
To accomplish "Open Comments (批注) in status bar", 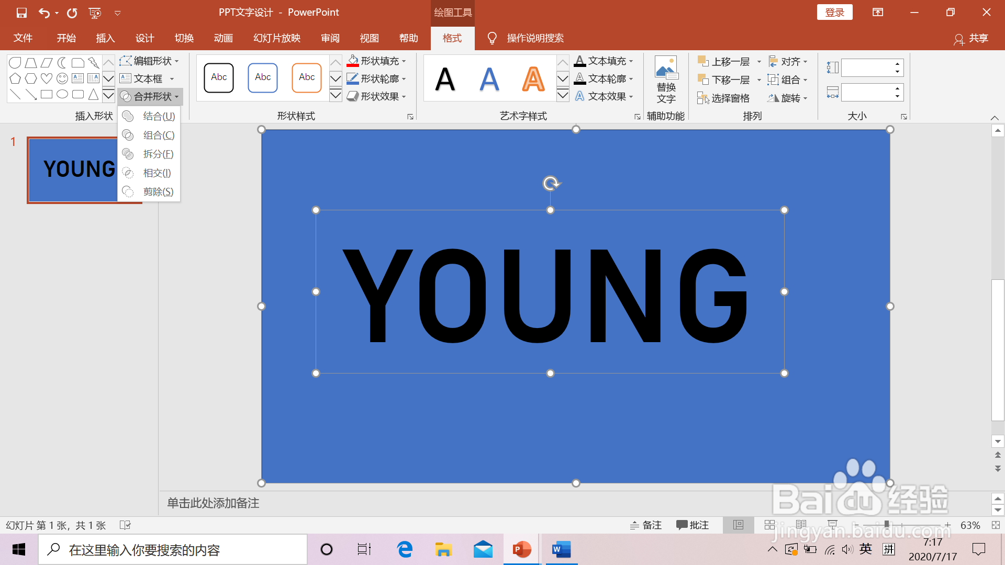I will [x=692, y=525].
